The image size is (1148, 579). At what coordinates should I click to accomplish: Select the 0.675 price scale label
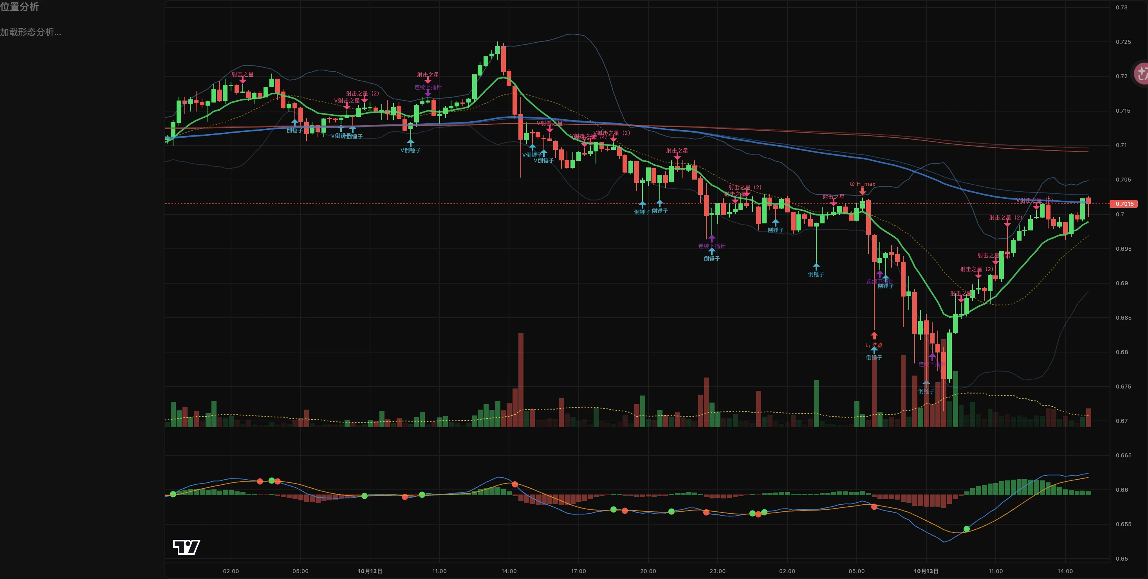click(x=1123, y=387)
